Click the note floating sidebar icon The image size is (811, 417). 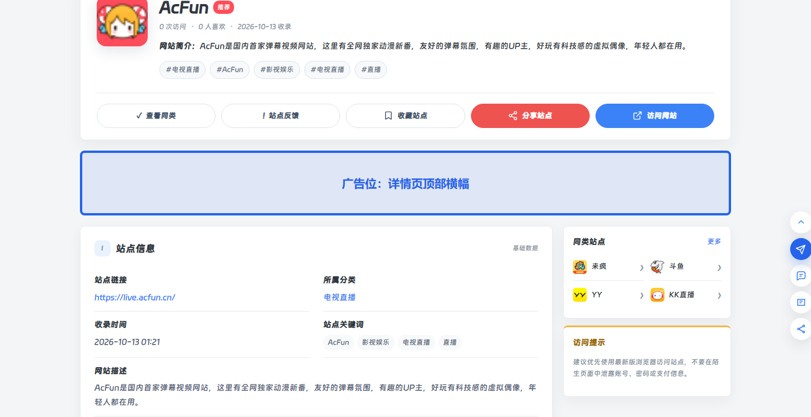tap(801, 302)
